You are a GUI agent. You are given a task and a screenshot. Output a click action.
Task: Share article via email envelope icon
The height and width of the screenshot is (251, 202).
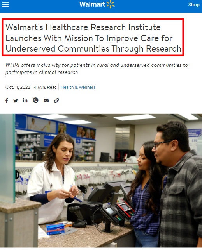coord(46,100)
